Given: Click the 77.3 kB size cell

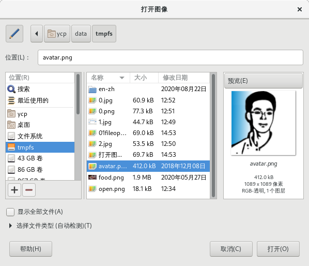Looking at the screenshot, I should click(x=143, y=111).
